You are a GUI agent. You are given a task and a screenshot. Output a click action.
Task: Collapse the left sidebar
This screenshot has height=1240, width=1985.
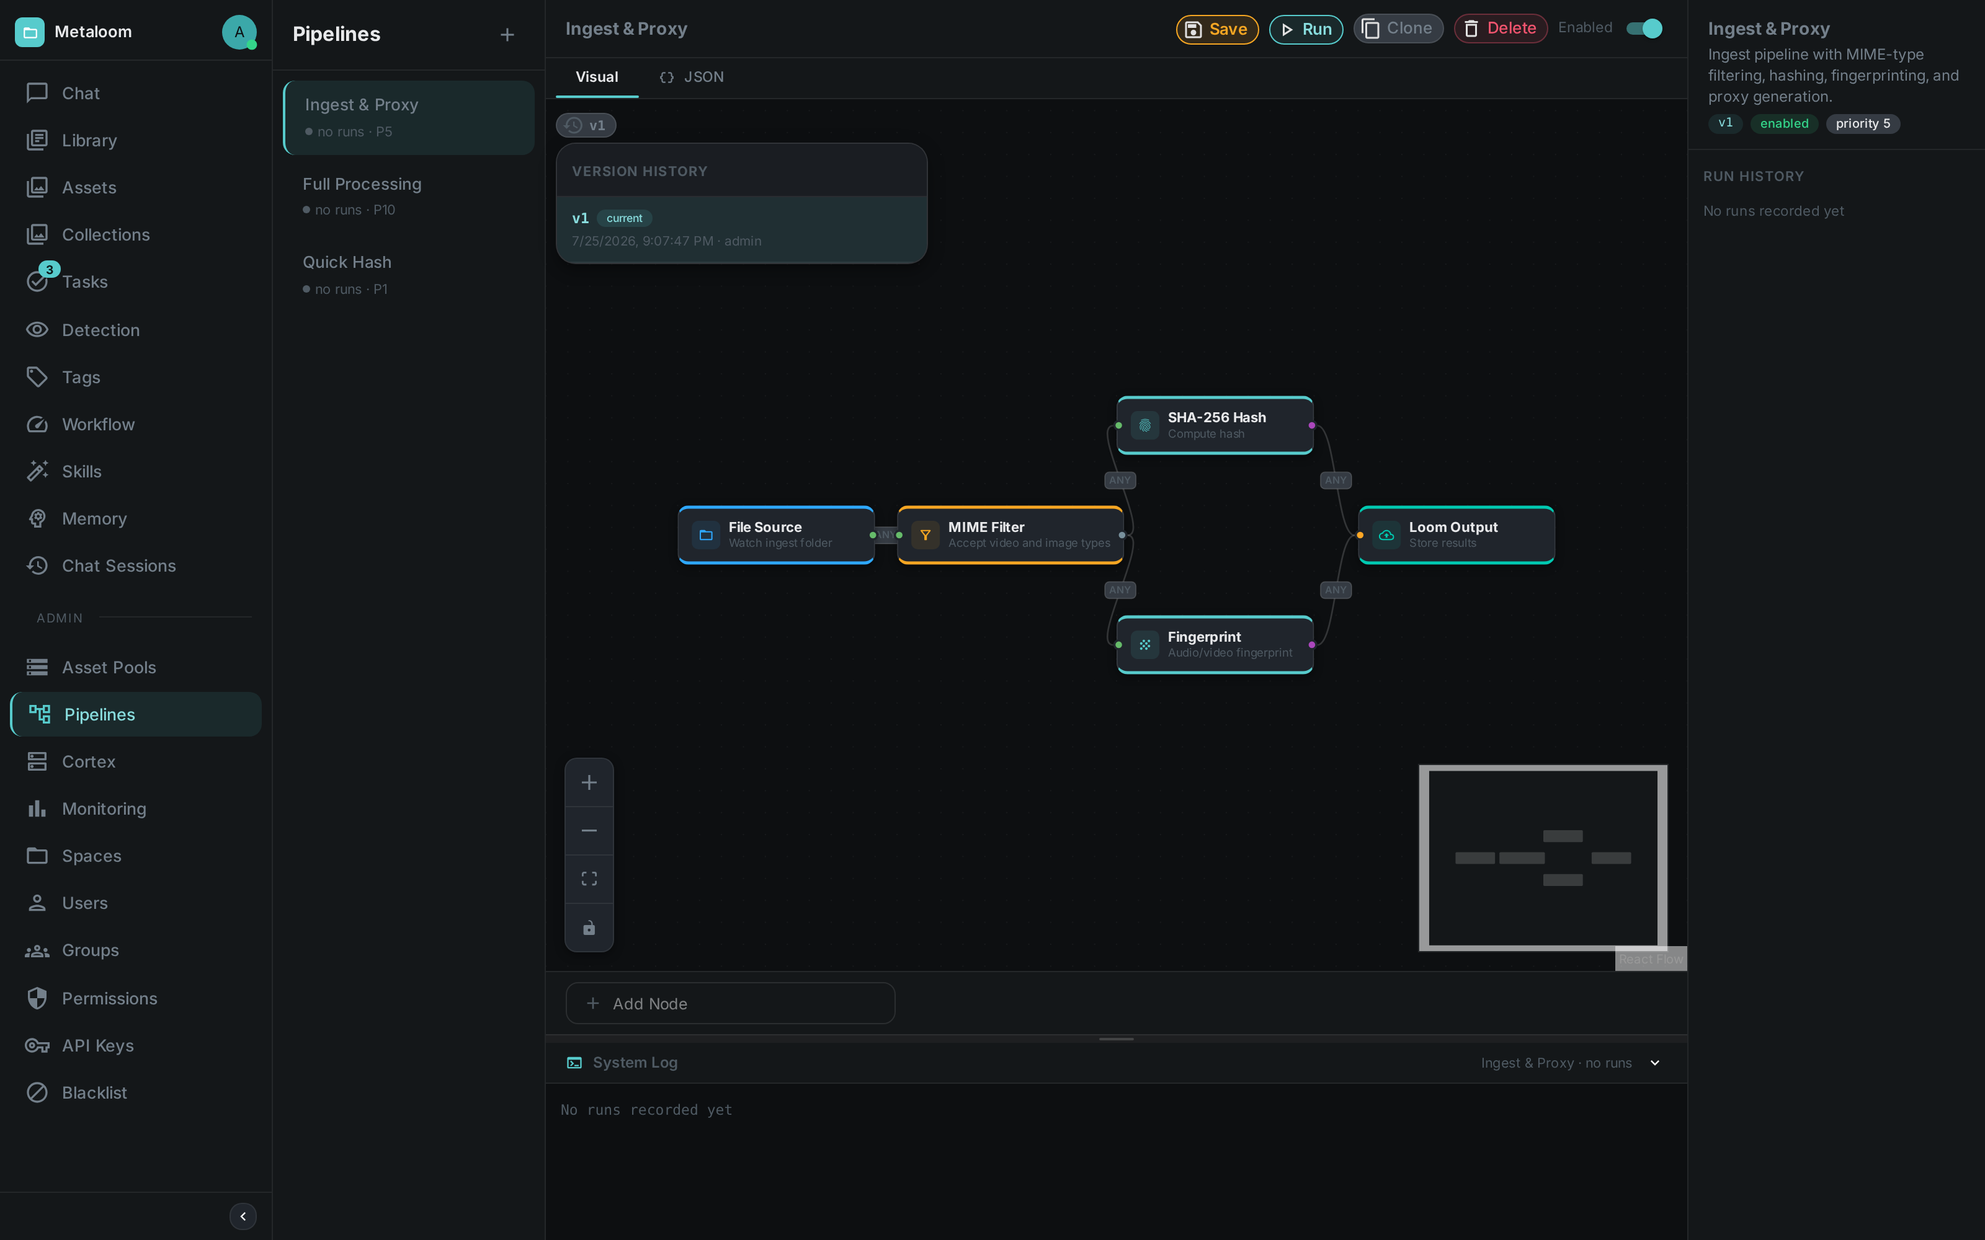(243, 1216)
